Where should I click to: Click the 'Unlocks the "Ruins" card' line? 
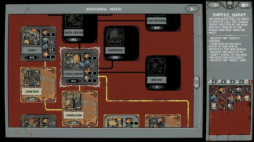tap(229, 60)
